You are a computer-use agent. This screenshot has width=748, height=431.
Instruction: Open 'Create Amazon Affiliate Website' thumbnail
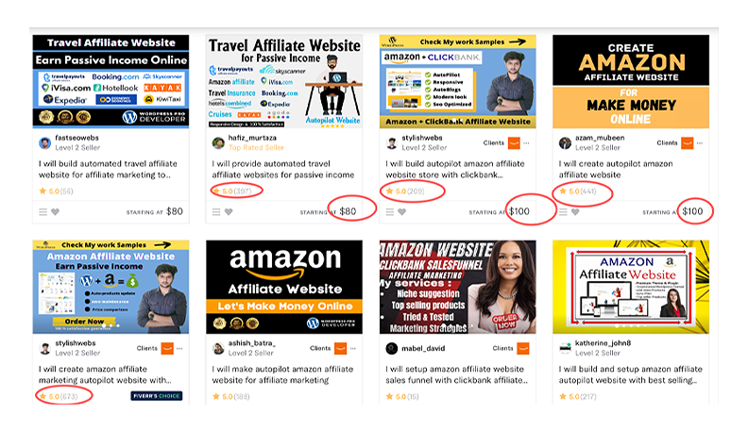[x=631, y=81]
